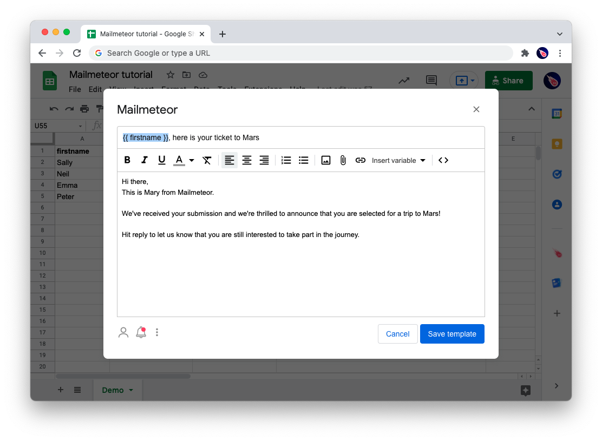
Task: Center align the email text
Action: 247,160
